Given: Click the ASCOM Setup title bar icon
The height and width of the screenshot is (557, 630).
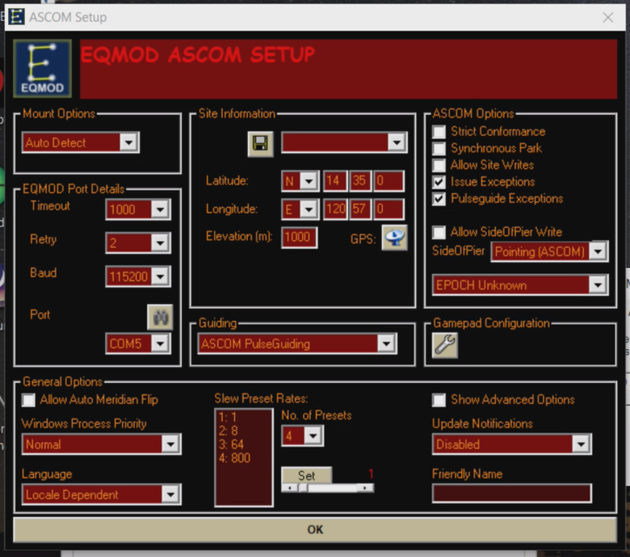Looking at the screenshot, I should (17, 17).
